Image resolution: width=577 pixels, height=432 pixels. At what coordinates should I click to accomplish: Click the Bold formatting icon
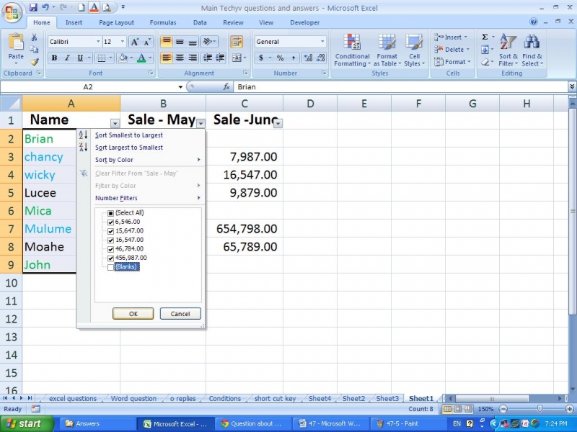(x=54, y=58)
